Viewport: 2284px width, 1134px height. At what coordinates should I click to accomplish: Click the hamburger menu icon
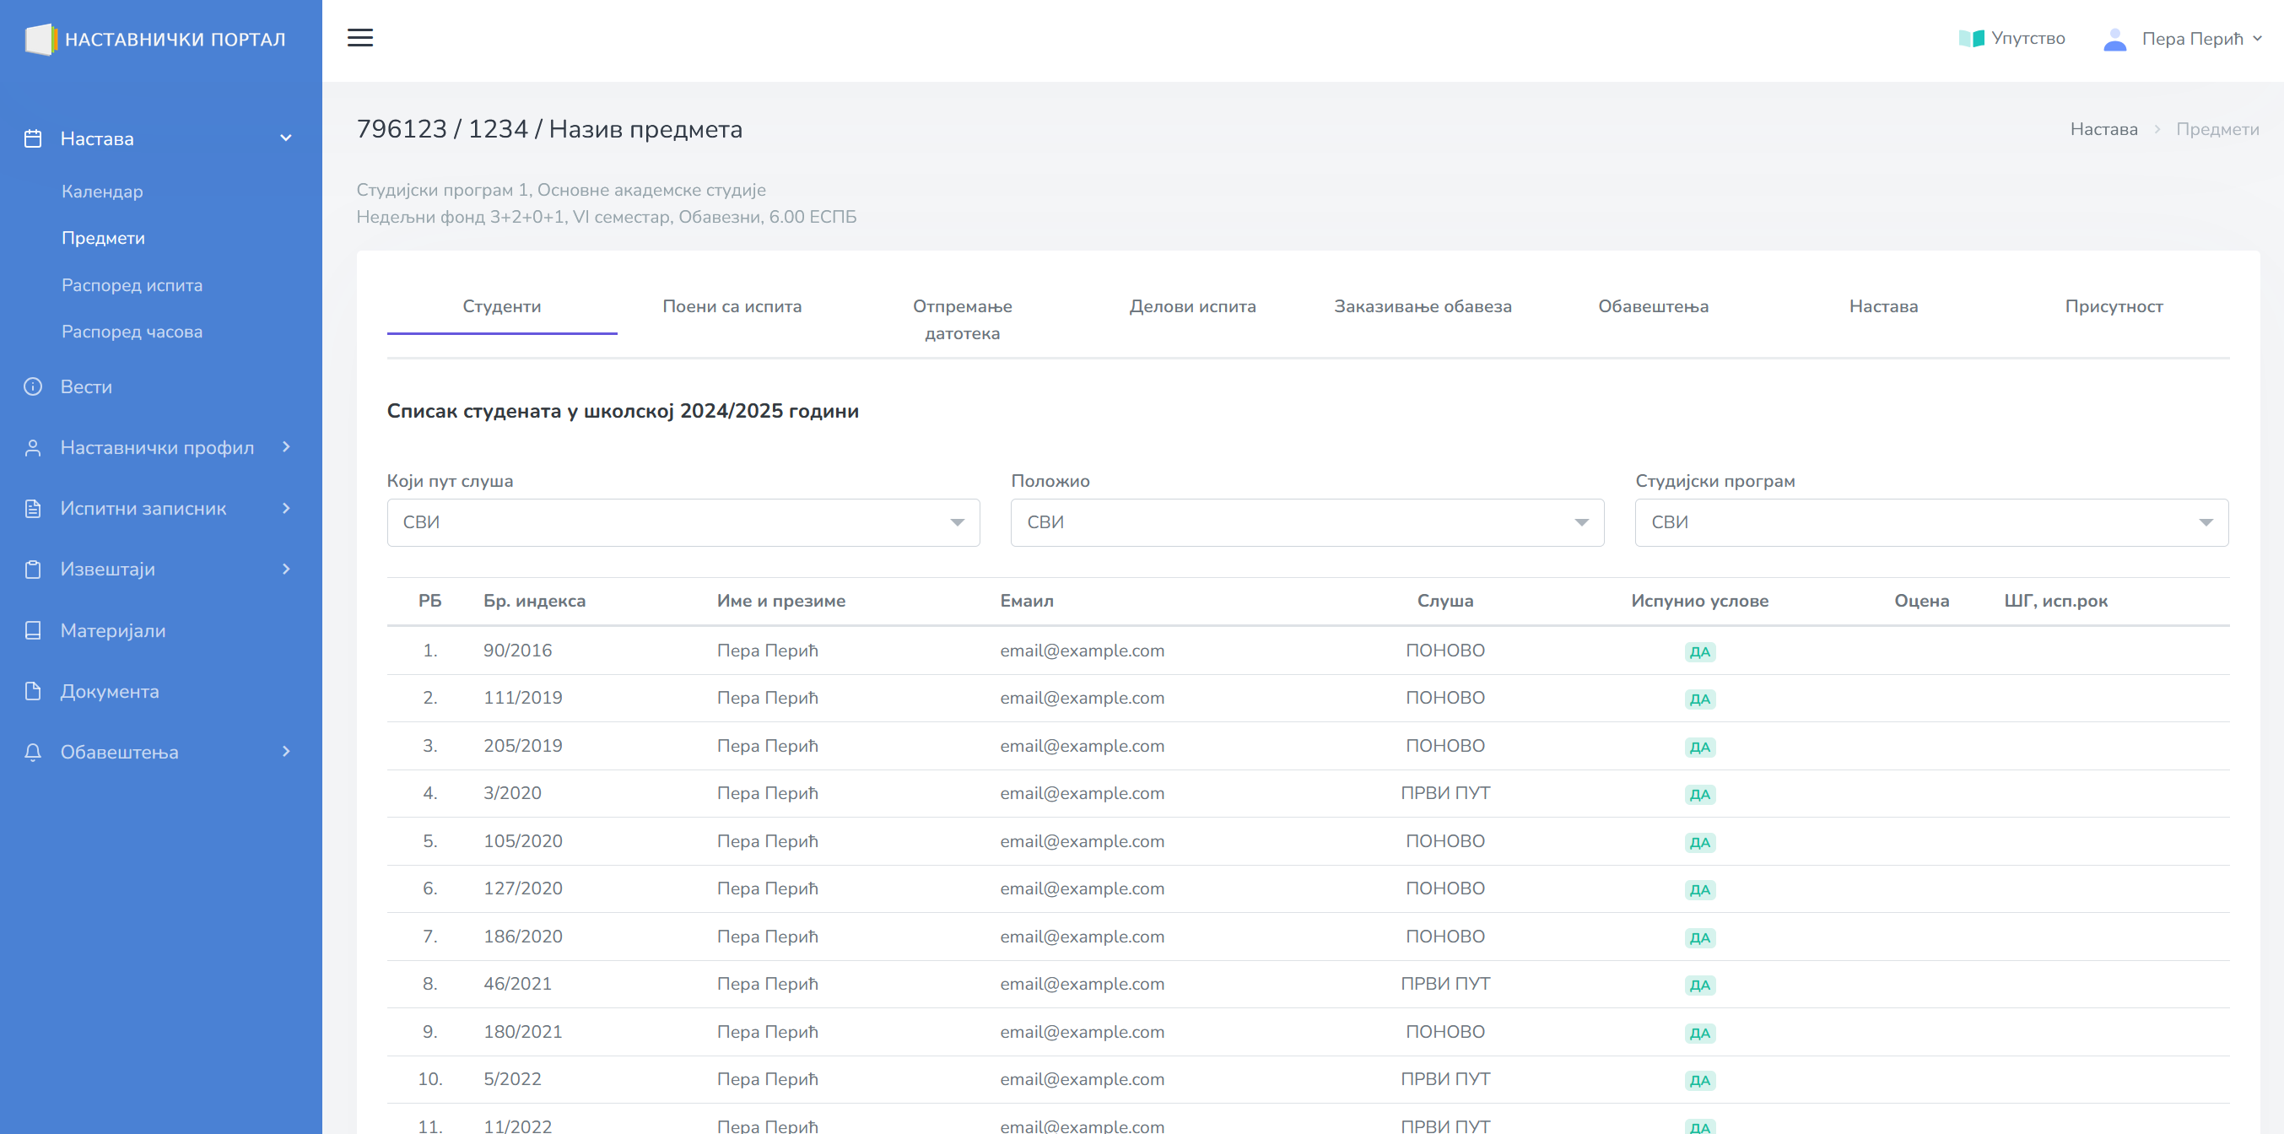click(360, 38)
